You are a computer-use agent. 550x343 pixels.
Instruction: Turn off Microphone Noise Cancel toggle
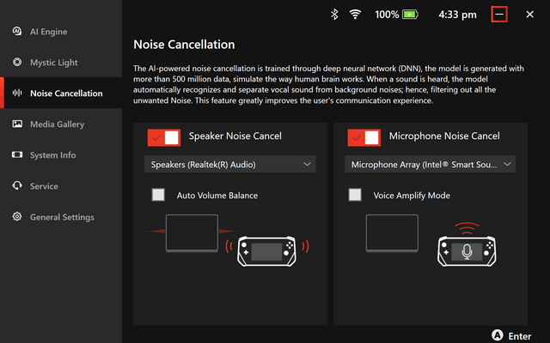pos(364,137)
